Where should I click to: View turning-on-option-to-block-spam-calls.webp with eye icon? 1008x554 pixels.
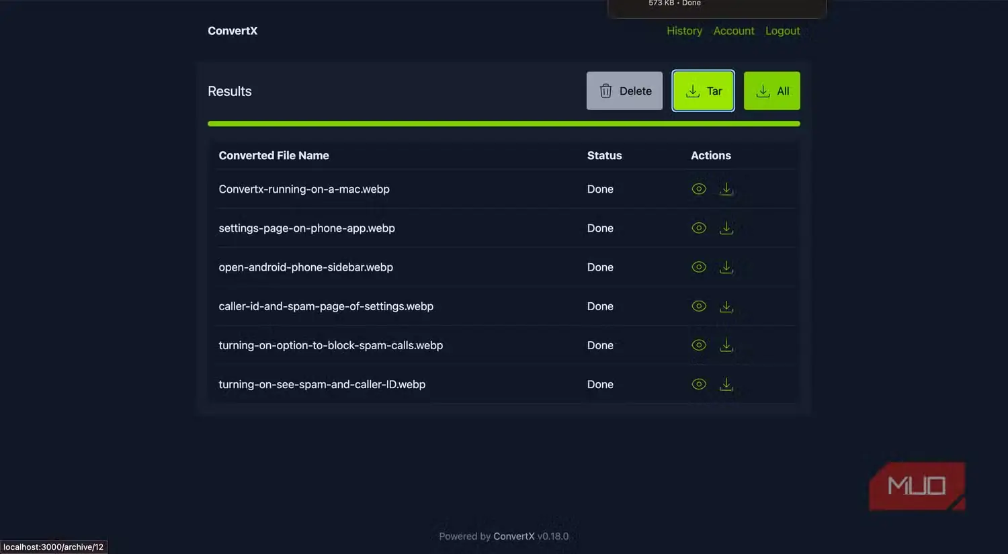point(699,345)
